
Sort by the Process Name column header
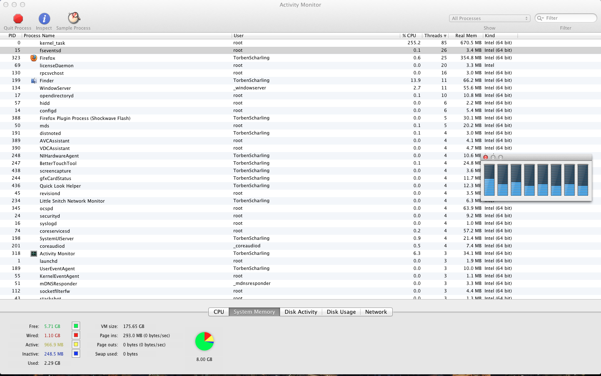127,36
